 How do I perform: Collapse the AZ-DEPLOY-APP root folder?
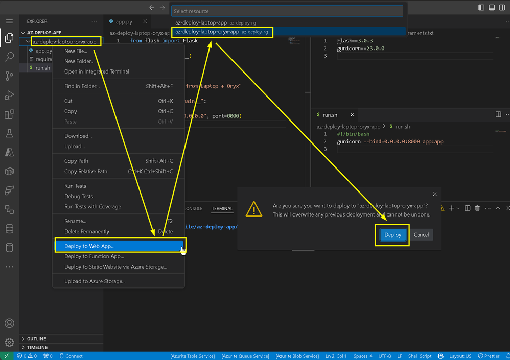(x=23, y=33)
